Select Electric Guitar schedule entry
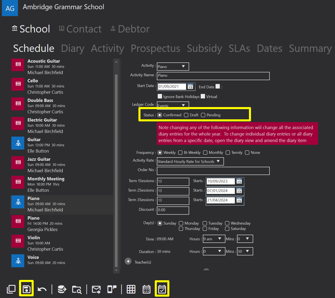Viewport: 335px width, 298px height. 62,125
